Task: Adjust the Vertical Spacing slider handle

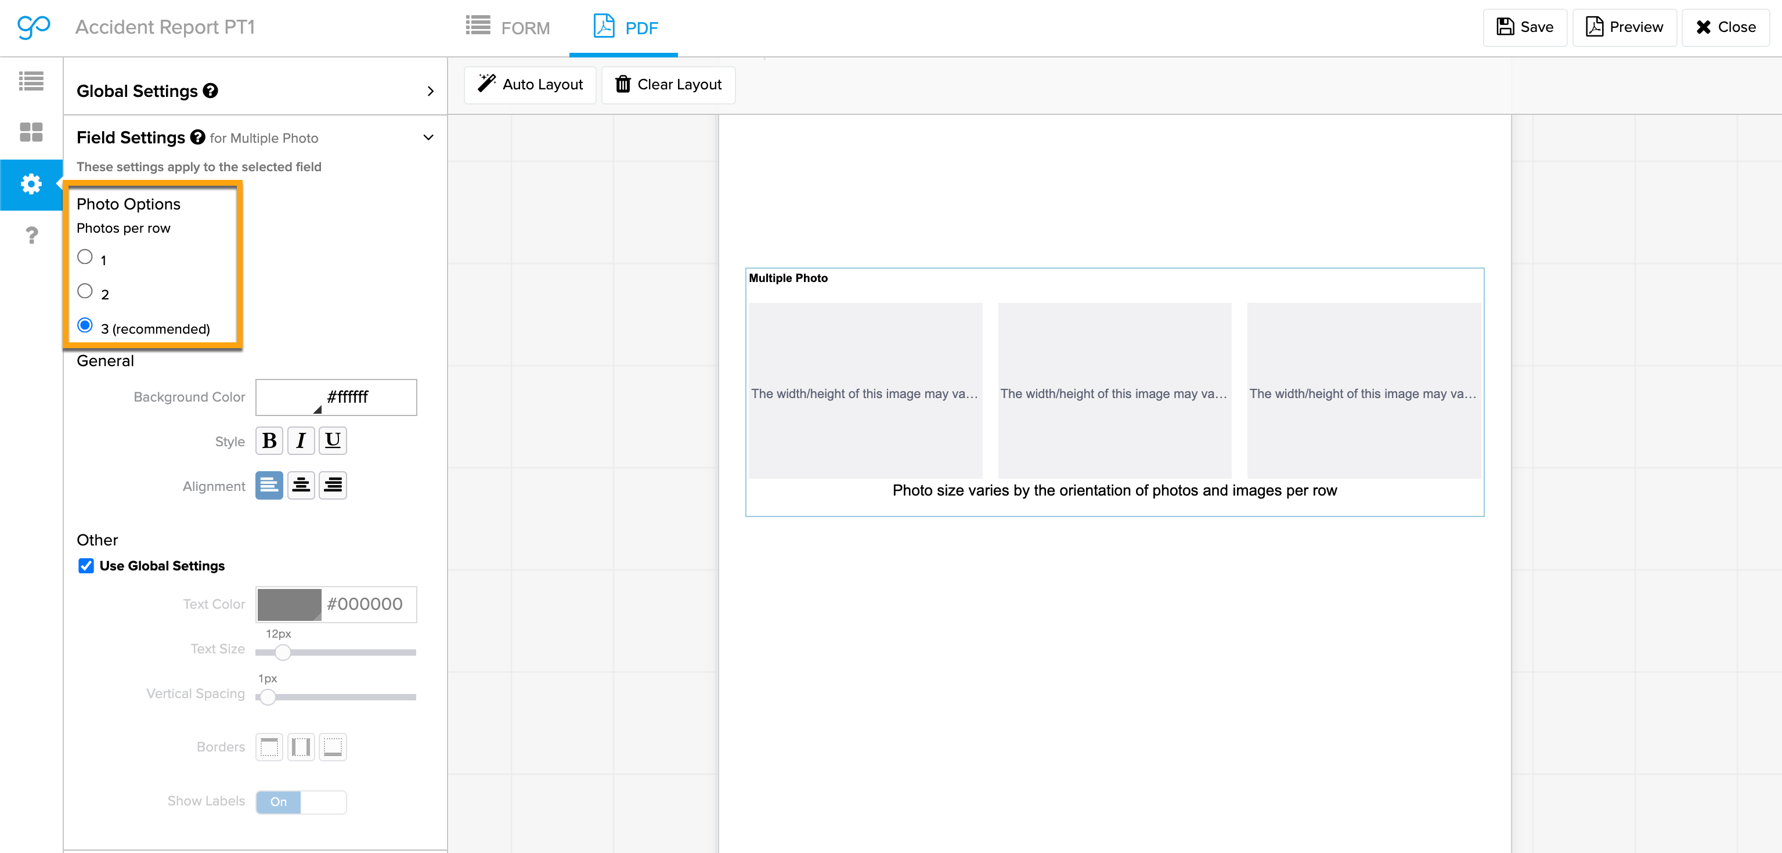Action: (x=268, y=697)
